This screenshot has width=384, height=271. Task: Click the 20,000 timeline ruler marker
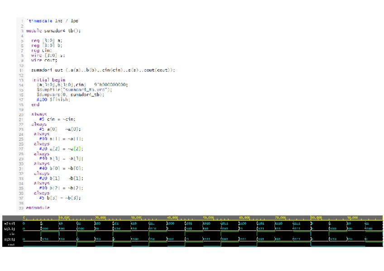[x=100, y=217]
